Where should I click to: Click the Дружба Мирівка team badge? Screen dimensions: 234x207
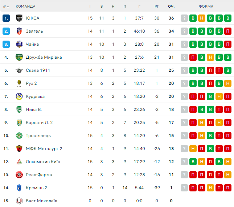click(x=19, y=57)
